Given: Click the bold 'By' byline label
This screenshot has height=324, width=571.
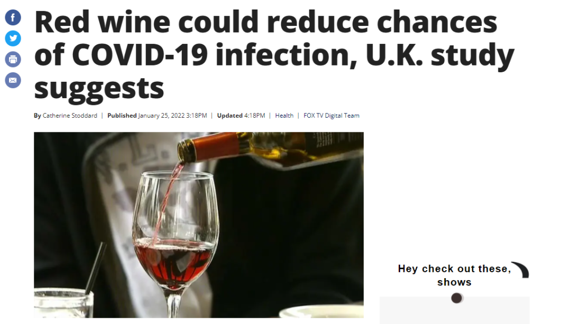Looking at the screenshot, I should click(38, 115).
